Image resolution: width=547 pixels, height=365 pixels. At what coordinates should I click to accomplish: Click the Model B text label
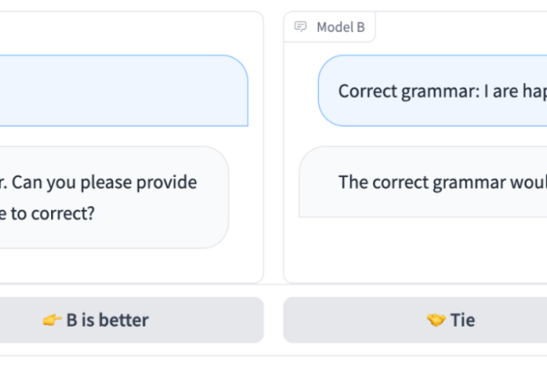click(x=340, y=26)
